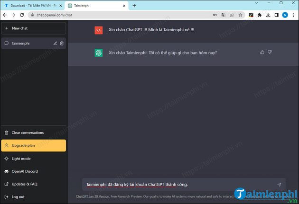Go forward in browser history
The width and height of the screenshot is (299, 204).
click(13, 15)
